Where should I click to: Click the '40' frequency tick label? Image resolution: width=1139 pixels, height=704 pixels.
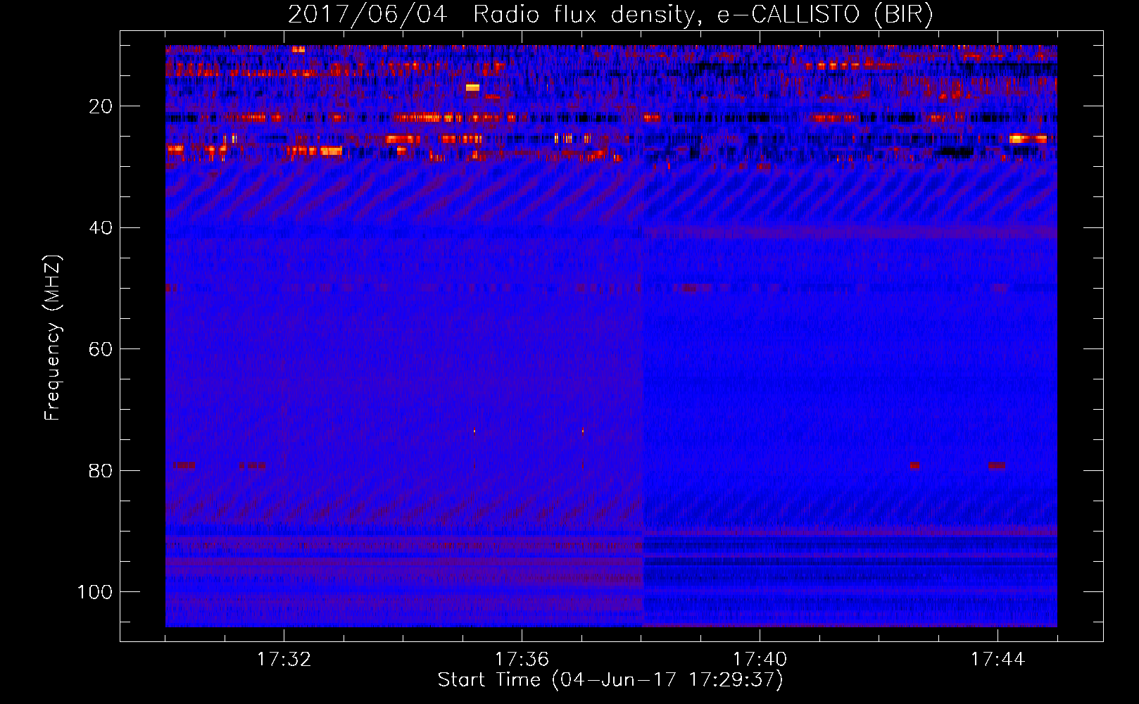click(x=101, y=228)
